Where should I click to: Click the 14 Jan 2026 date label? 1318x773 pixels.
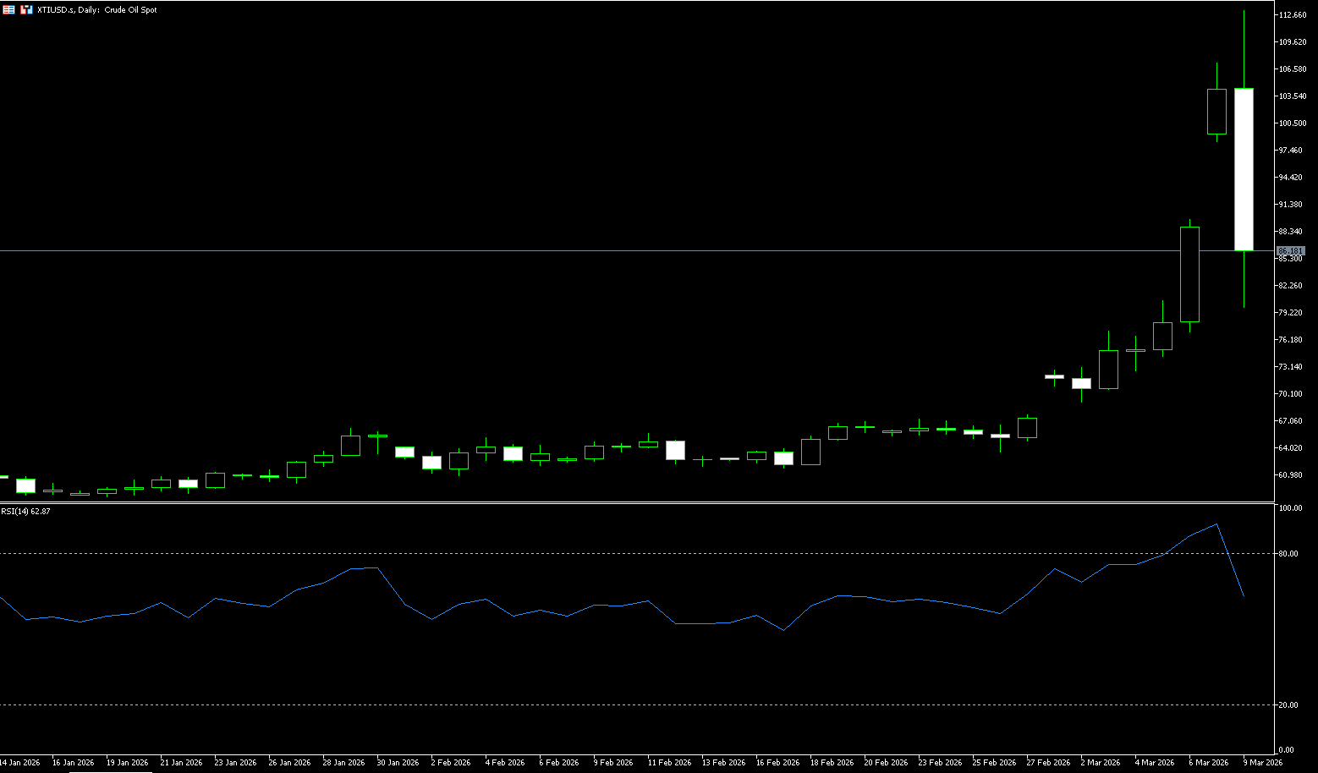pyautogui.click(x=20, y=763)
